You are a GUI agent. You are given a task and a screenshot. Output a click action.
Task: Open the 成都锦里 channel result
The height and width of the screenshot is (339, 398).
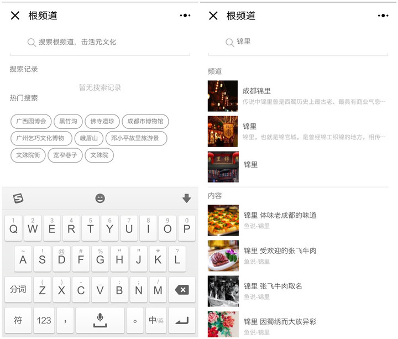point(298,96)
